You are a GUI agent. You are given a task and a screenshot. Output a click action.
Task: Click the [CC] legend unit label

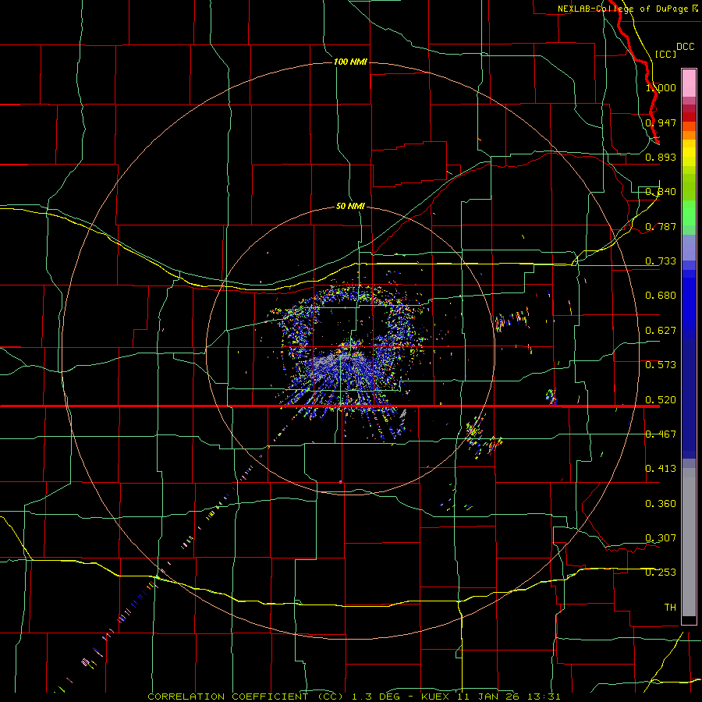pos(665,54)
